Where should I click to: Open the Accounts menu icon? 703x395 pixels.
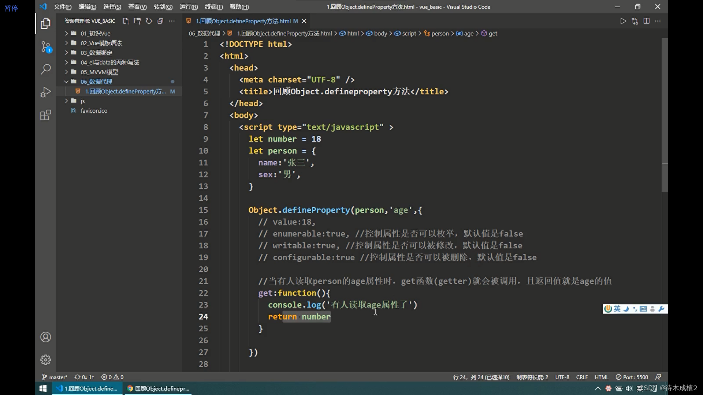[x=45, y=337]
